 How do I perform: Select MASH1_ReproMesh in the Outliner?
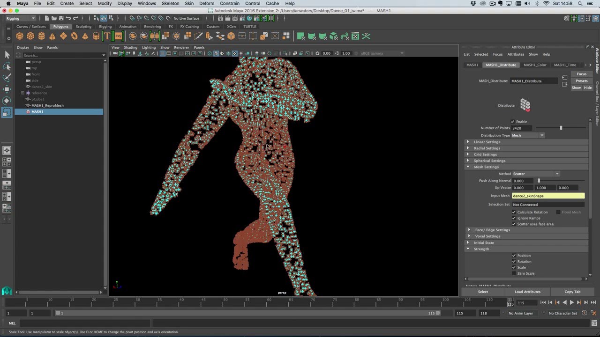pyautogui.click(x=47, y=105)
